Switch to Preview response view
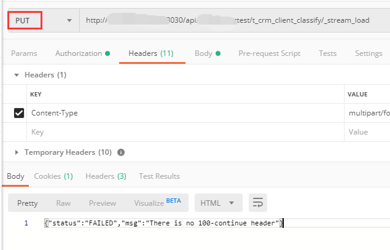The width and height of the screenshot is (390, 250). coord(103,203)
